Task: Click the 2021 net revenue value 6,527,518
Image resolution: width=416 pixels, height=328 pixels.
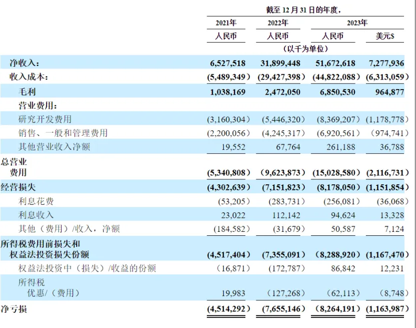Action: pyautogui.click(x=227, y=63)
